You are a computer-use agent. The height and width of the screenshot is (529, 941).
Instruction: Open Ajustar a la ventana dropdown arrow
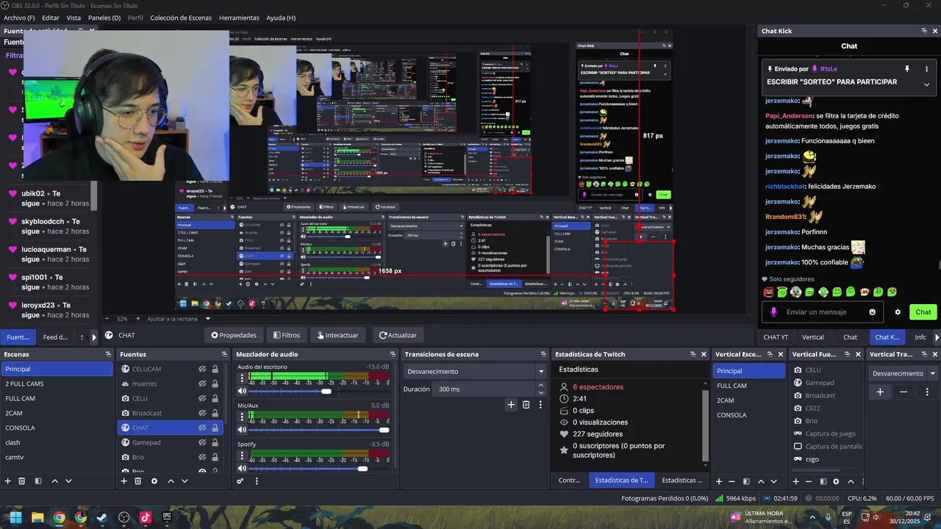[208, 319]
